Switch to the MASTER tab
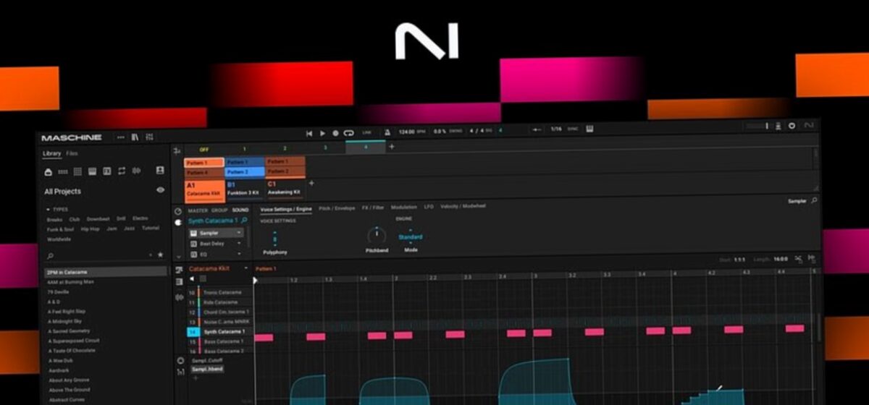Viewport: 869px width, 405px height. pos(198,210)
